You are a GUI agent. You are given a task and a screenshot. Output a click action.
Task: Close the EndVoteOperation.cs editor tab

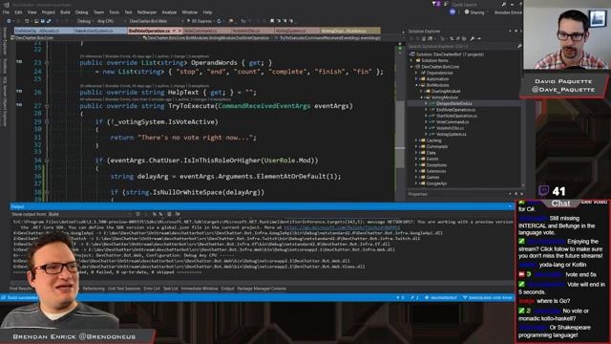coord(179,31)
